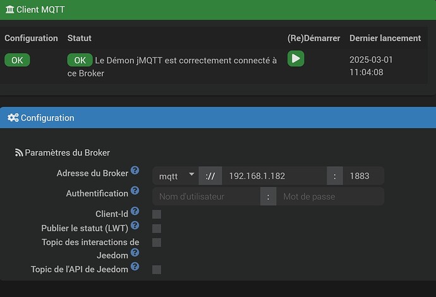
Task: Open help icon next to Client-Id
Action: click(135, 211)
